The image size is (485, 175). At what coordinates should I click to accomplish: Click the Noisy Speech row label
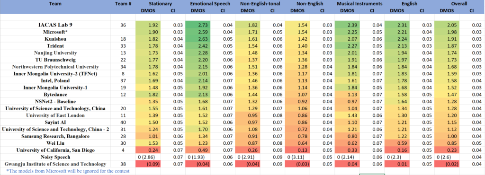pos(55,157)
